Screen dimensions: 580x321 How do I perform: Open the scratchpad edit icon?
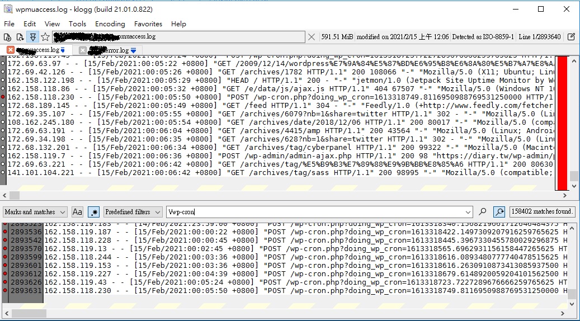click(x=571, y=37)
